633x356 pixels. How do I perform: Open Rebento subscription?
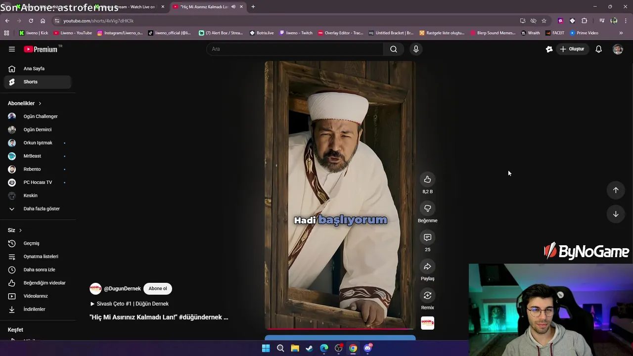point(38,169)
